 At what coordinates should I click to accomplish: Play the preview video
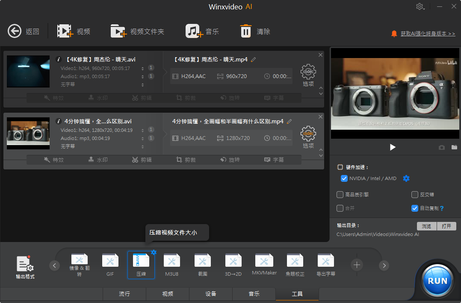(x=393, y=147)
